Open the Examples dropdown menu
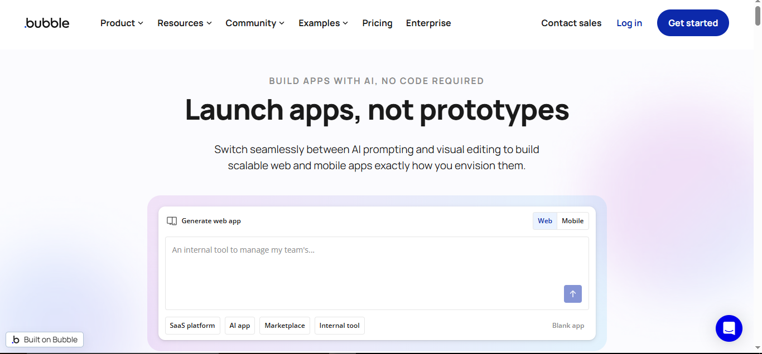762x354 pixels. click(323, 23)
